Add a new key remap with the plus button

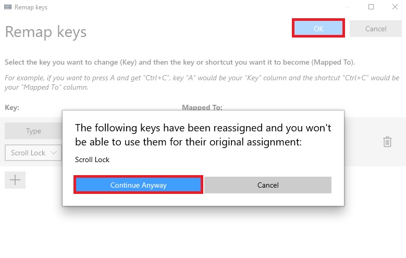tap(15, 180)
